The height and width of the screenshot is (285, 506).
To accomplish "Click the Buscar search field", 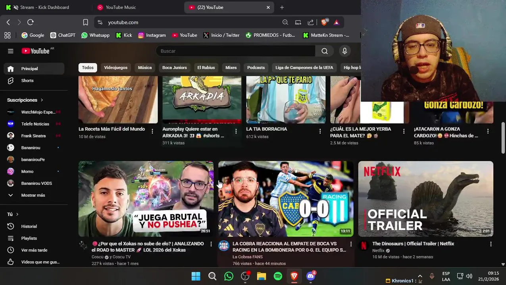I will [235, 51].
